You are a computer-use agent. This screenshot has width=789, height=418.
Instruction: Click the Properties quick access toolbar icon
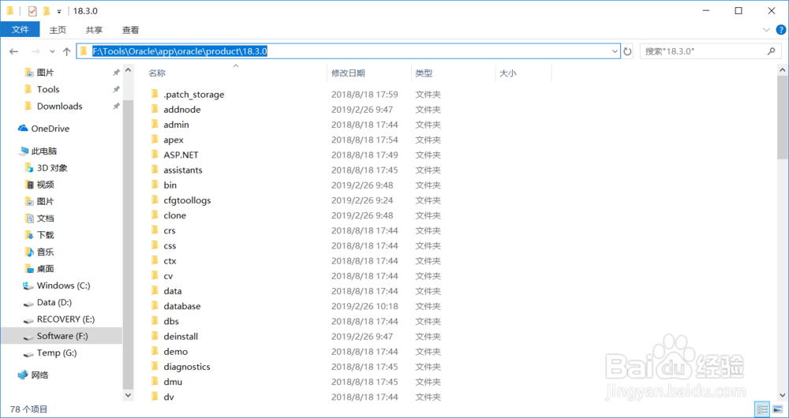pyautogui.click(x=32, y=10)
